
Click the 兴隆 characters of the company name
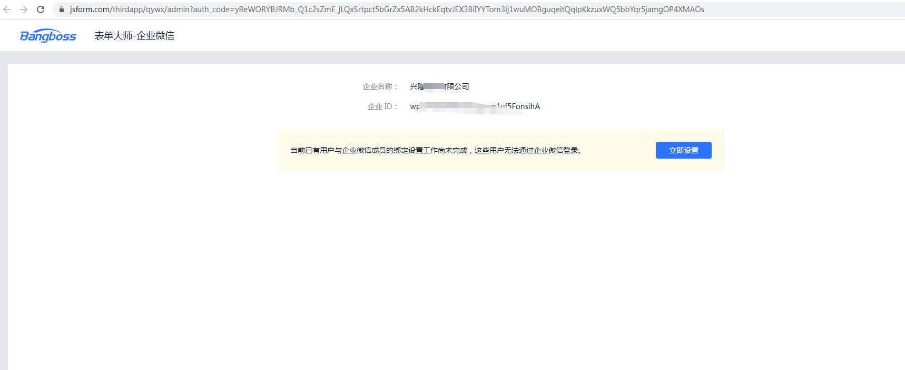coord(417,86)
